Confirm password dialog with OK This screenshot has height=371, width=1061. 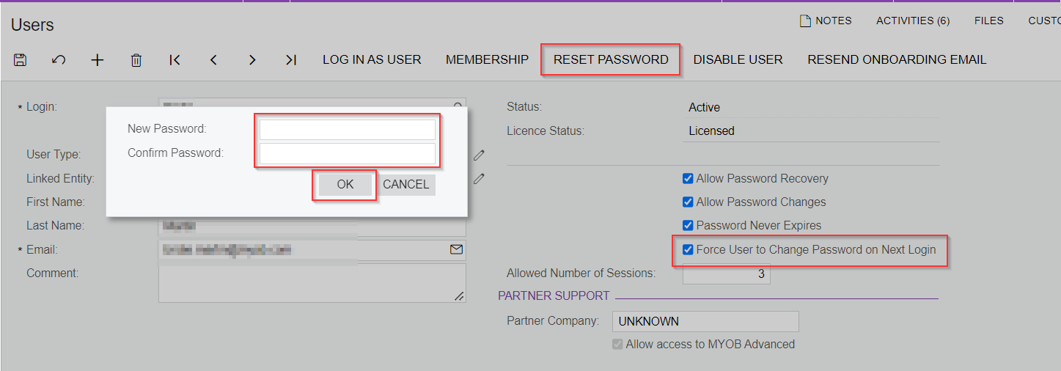345,185
